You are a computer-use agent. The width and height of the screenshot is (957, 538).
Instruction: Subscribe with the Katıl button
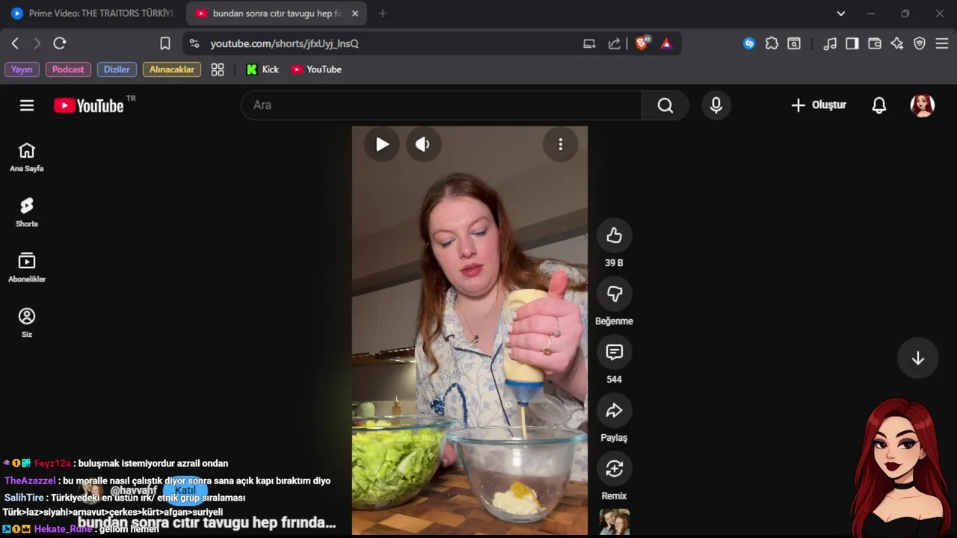(185, 490)
